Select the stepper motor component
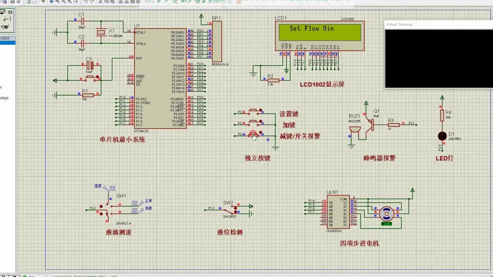The width and height of the screenshot is (493, 277). (x=386, y=214)
